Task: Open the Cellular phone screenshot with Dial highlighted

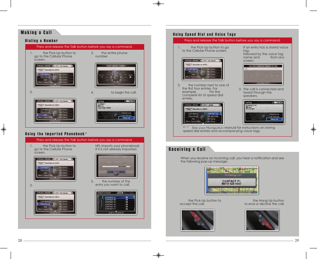Action: pyautogui.click(x=55, y=111)
